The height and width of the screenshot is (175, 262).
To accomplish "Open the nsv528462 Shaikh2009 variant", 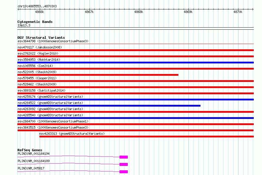I will 37,84.
